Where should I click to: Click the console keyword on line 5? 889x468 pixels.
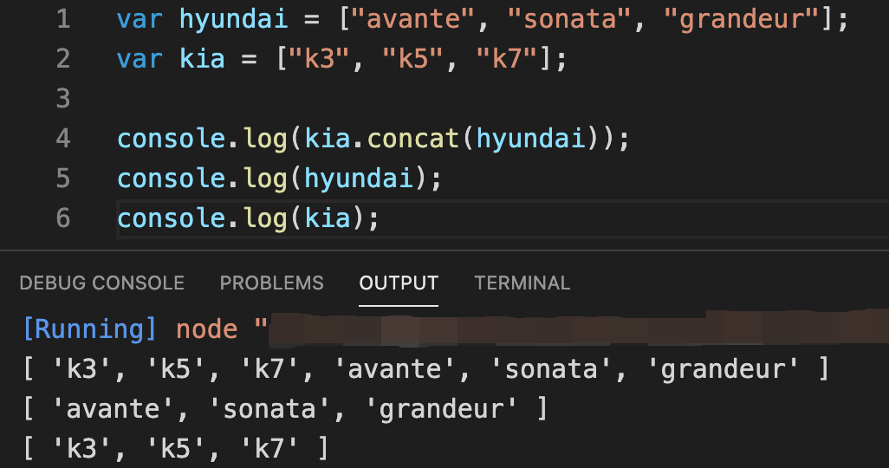click(172, 179)
